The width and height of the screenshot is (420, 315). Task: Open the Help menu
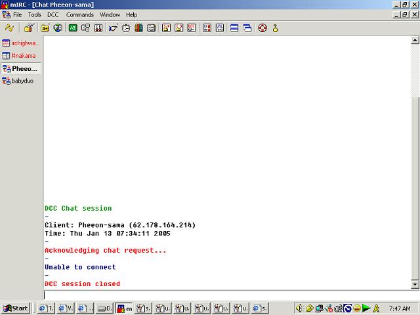(131, 14)
